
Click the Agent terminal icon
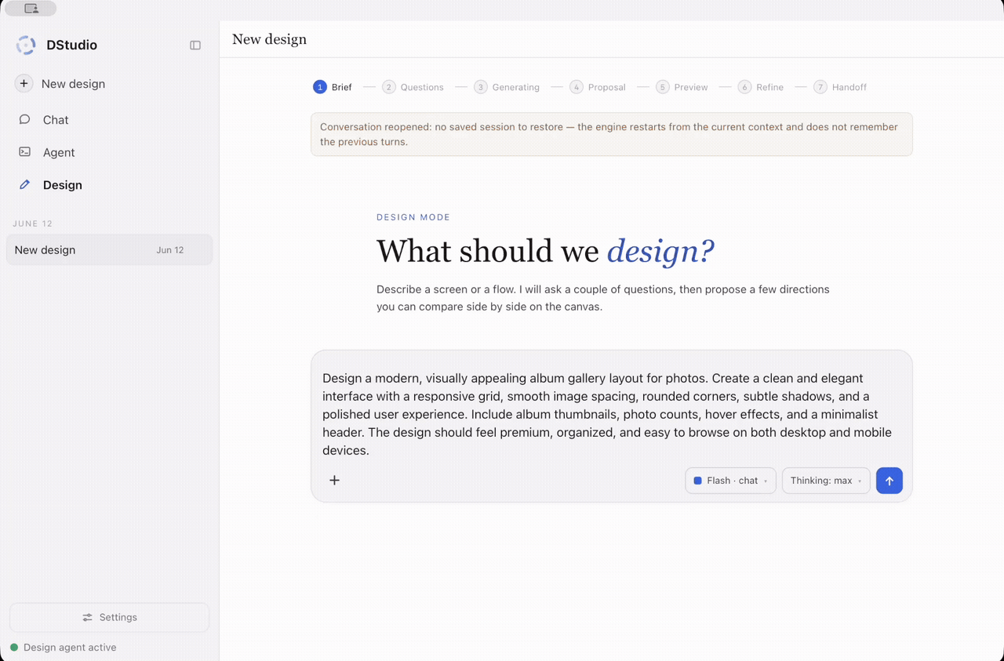point(24,152)
